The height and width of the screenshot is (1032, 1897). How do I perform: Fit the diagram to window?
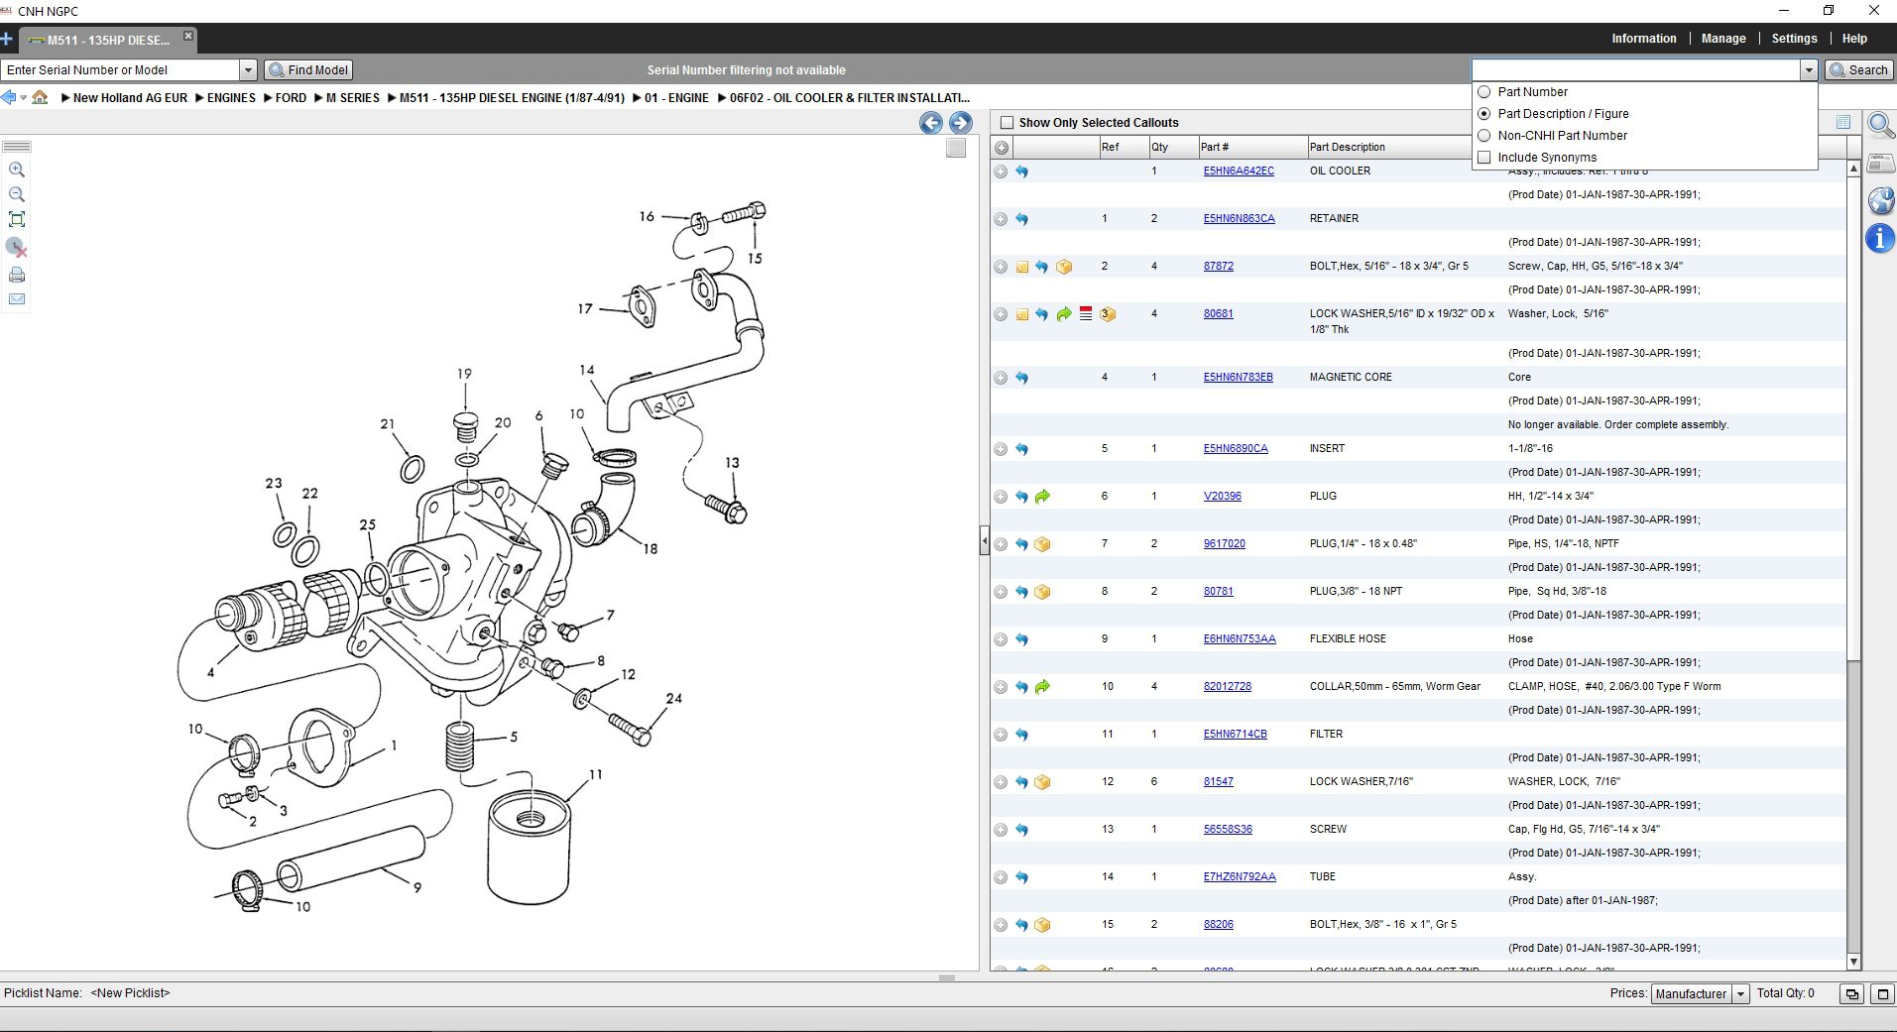click(17, 219)
